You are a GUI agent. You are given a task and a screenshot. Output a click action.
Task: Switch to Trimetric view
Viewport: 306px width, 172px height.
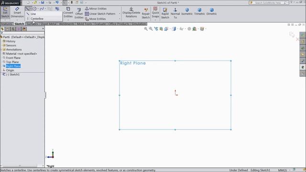199,11
